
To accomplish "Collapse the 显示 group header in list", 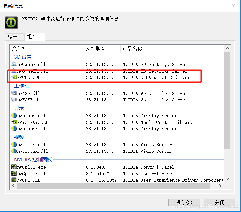I will coord(19,108).
